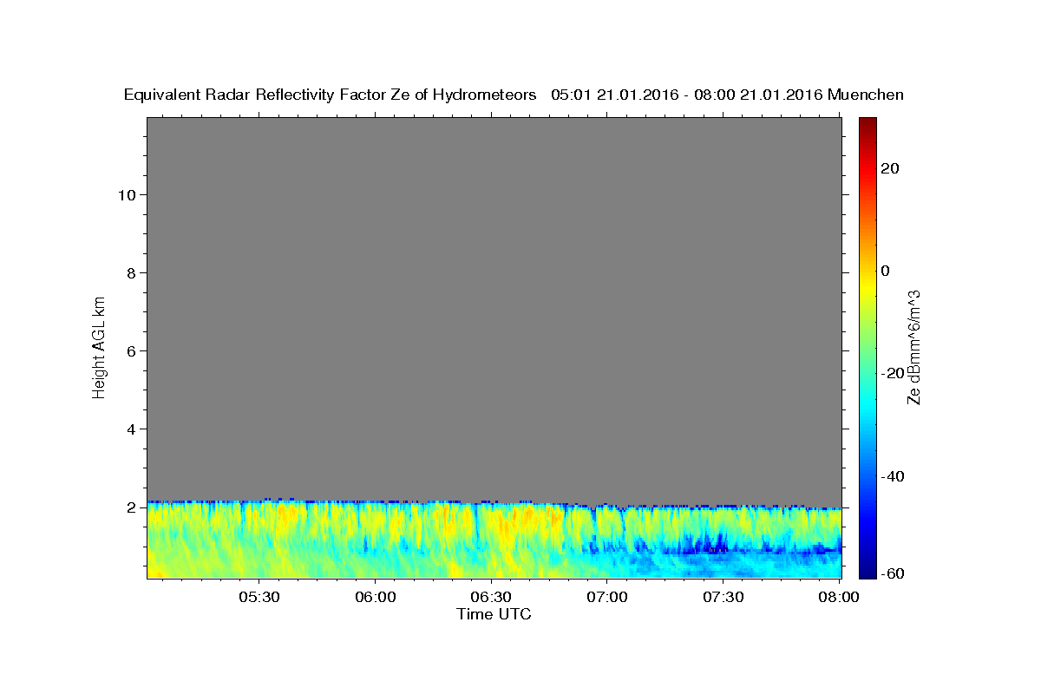Click the colorbar value label 0

886,271
